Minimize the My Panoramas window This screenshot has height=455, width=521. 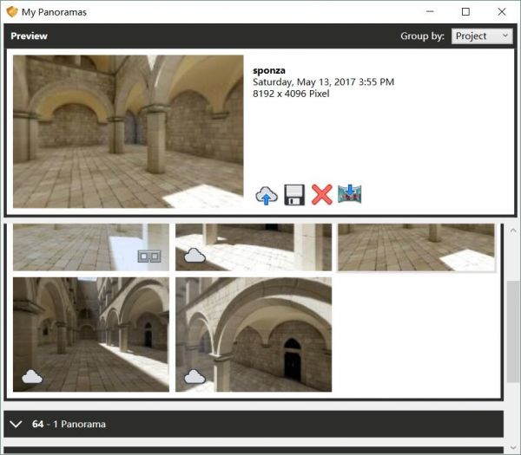pos(430,12)
